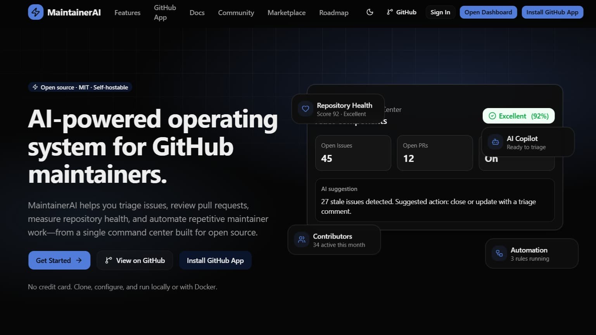Click the workflow icon on Automation card
This screenshot has height=335, width=596.
pos(499,254)
